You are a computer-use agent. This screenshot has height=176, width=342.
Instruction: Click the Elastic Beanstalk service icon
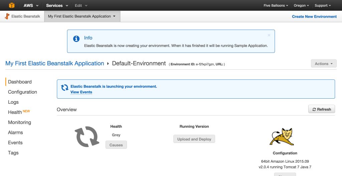7,16
